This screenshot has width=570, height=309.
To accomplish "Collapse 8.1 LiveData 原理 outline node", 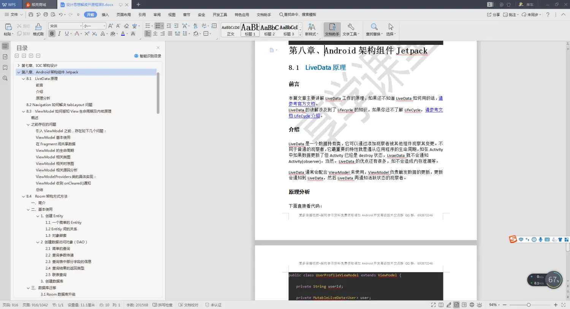I will click(24, 79).
